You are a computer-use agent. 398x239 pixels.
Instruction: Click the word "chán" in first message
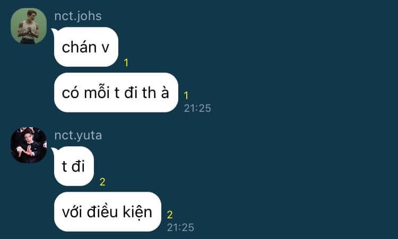[79, 47]
